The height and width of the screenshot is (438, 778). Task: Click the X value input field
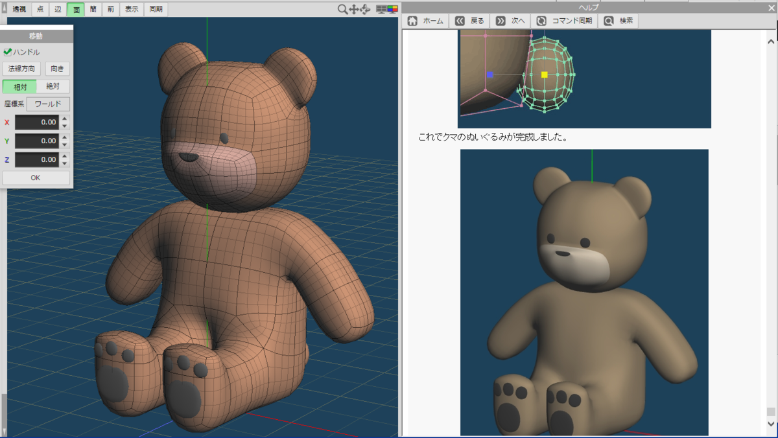(37, 122)
